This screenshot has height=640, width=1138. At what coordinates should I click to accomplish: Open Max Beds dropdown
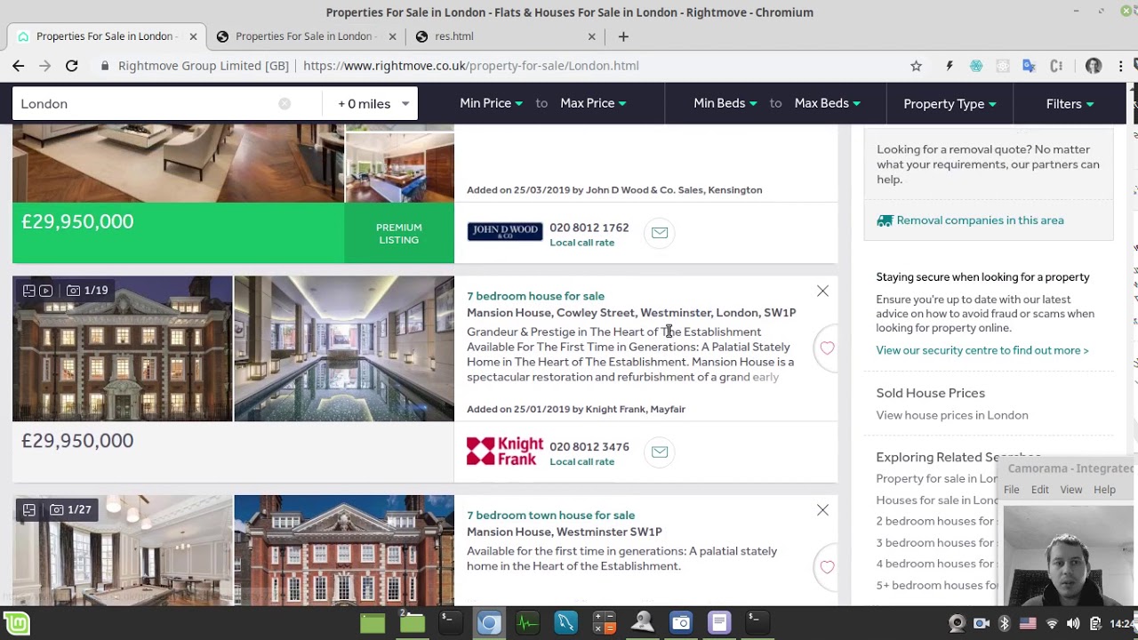pyautogui.click(x=828, y=103)
